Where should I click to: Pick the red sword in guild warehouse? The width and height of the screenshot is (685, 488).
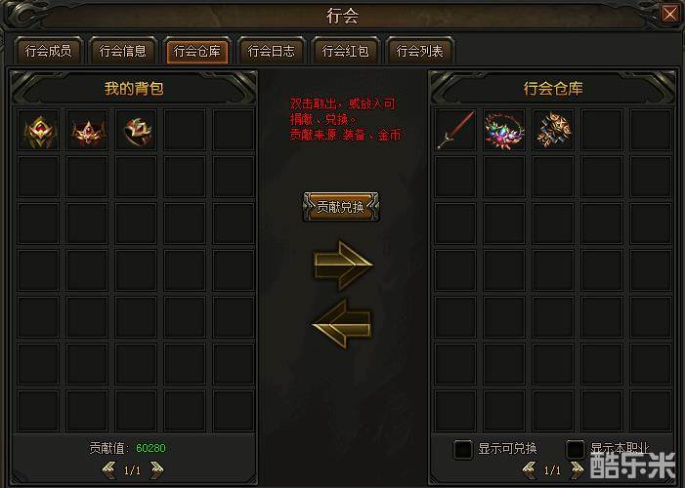click(x=455, y=130)
